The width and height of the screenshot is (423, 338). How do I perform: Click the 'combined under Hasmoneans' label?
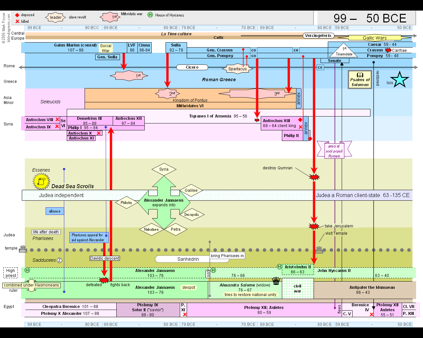31,285
